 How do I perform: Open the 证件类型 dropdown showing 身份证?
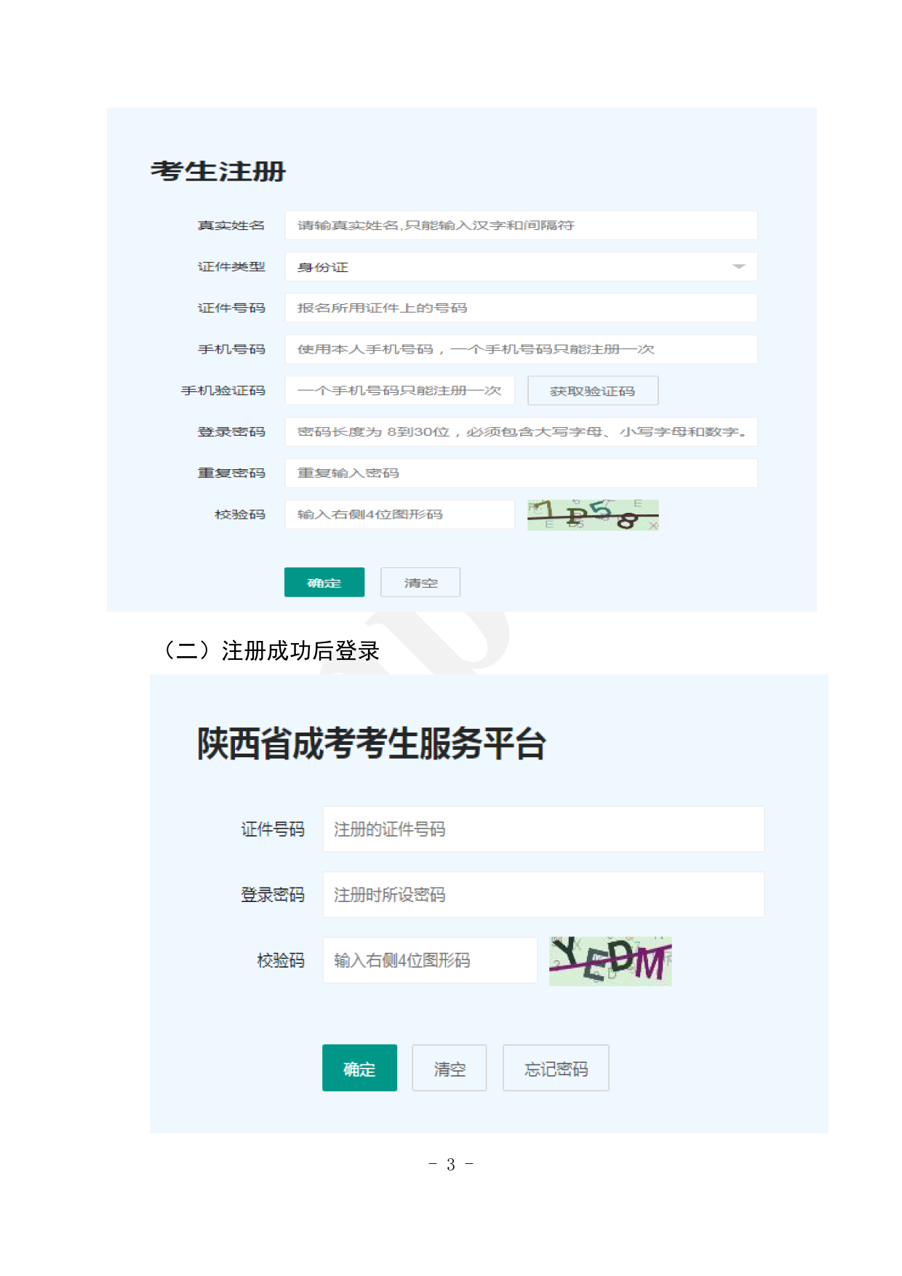pyautogui.click(x=509, y=267)
